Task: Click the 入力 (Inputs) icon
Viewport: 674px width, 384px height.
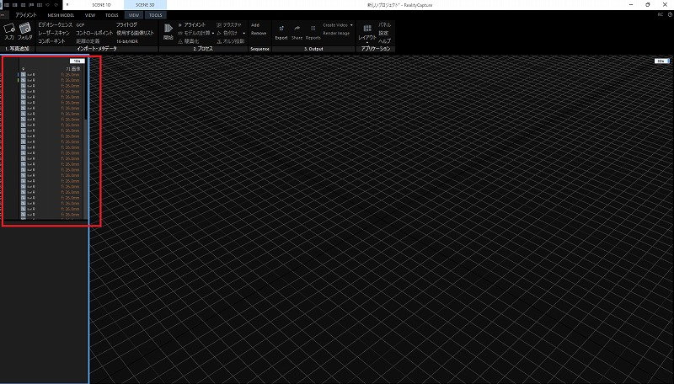Action: point(9,32)
